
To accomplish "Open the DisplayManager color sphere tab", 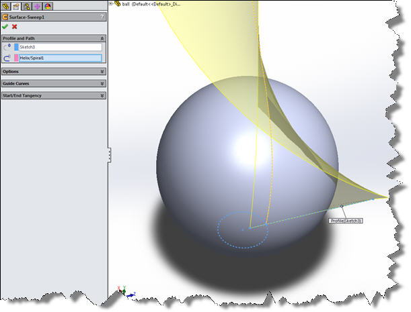I will coord(48,5).
